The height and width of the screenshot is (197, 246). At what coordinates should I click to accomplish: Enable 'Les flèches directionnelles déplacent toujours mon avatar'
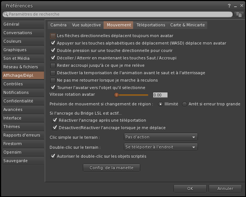53,36
